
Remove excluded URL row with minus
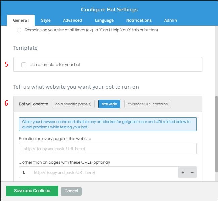[192, 172]
